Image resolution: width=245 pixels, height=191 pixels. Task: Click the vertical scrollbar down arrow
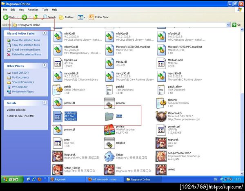(242, 173)
